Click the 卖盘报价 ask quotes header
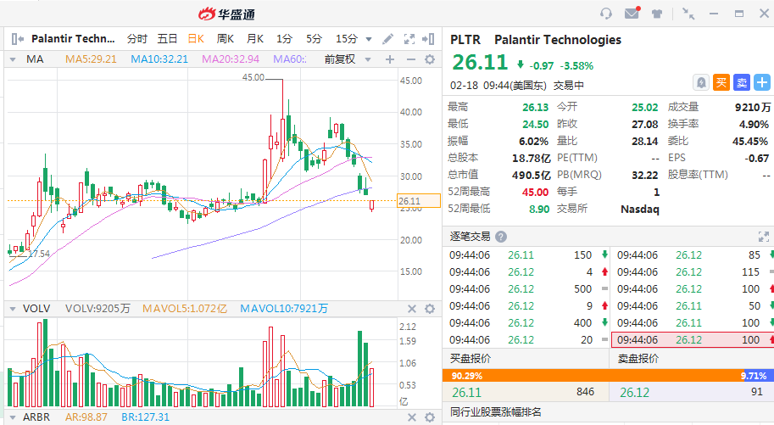The height and width of the screenshot is (425, 774). pyautogui.click(x=638, y=359)
